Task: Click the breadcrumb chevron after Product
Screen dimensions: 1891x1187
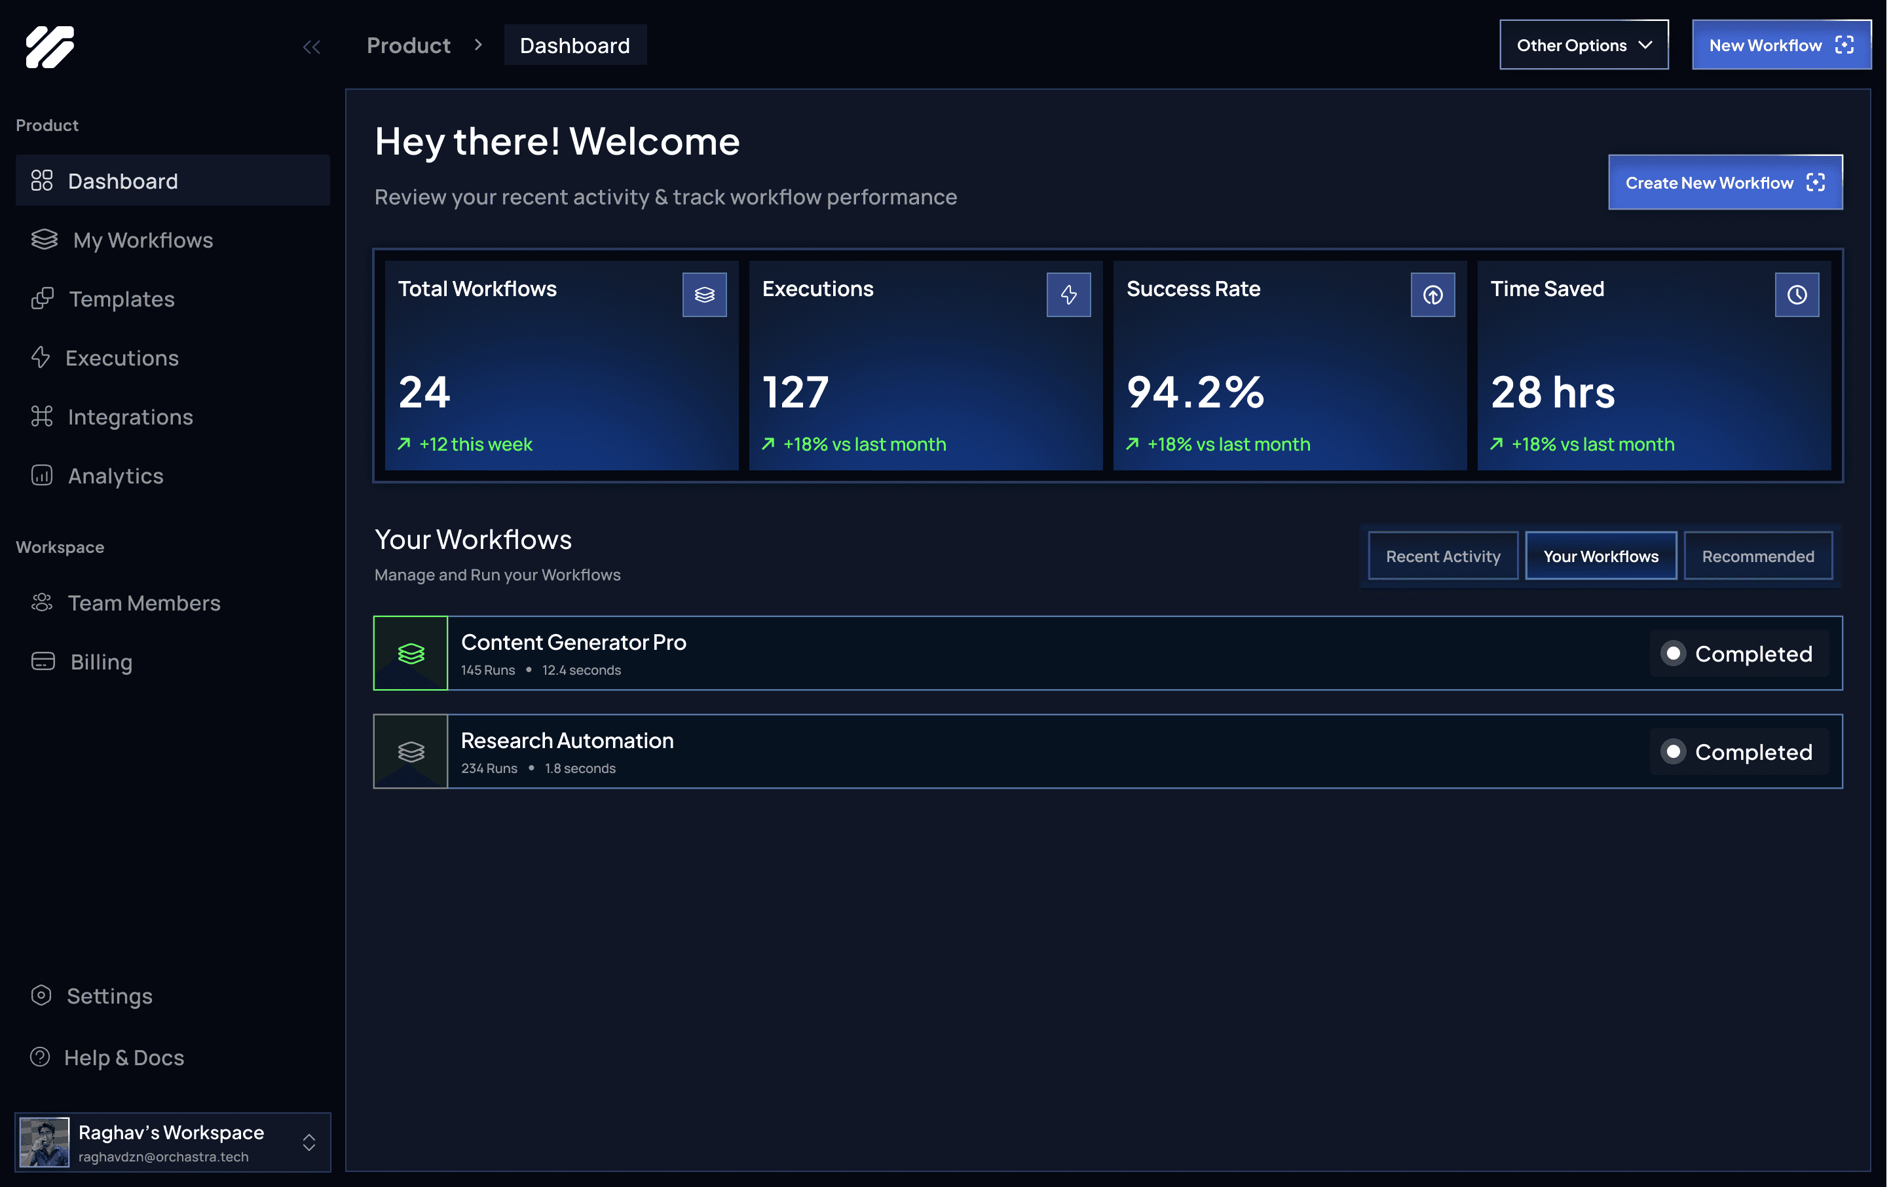Action: coord(478,45)
